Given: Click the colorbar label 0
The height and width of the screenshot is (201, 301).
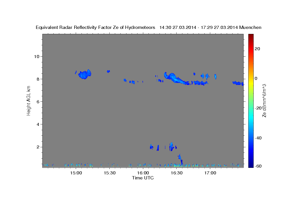Looking at the screenshot, I should pos(256,78).
